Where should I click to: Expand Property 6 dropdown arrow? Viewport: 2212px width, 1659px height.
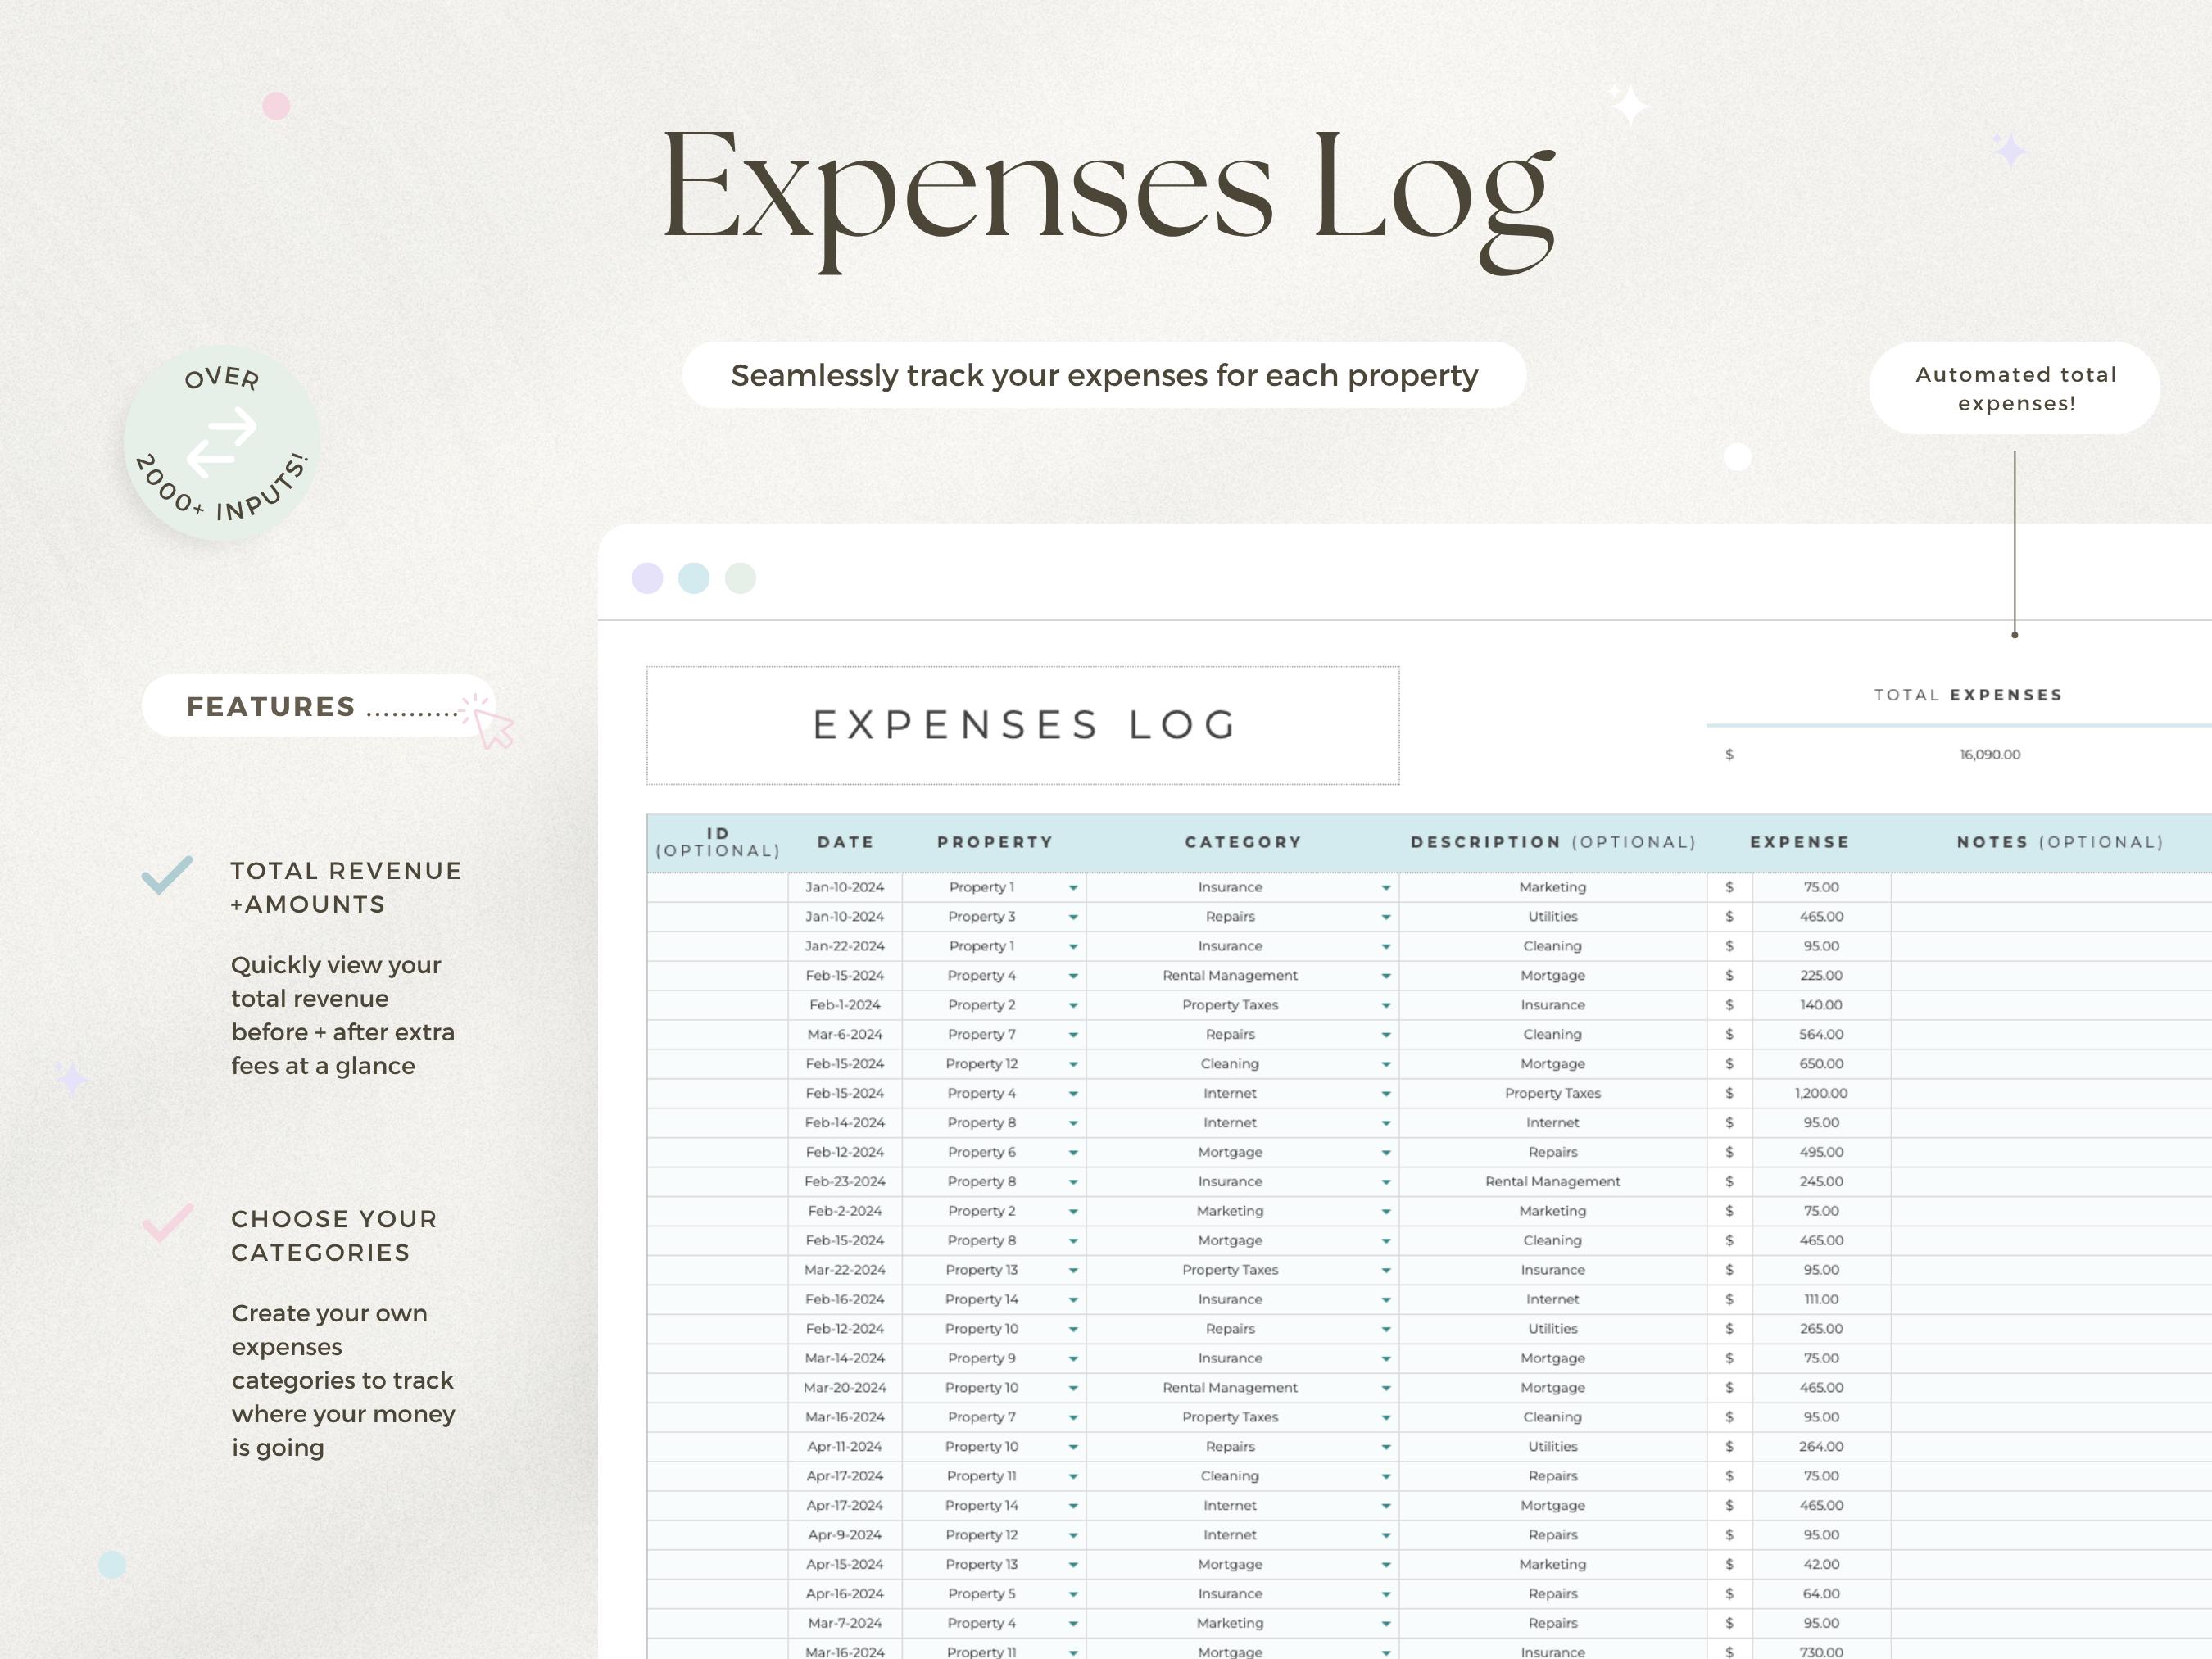[1073, 1152]
